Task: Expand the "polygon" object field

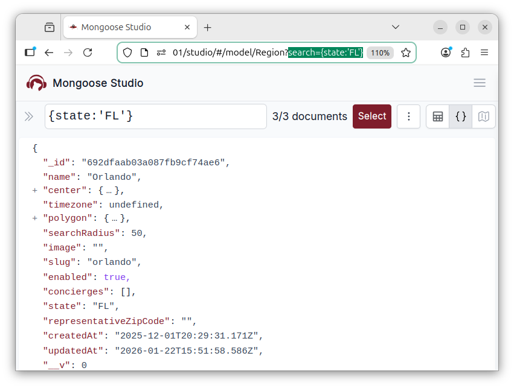Action: [35, 218]
